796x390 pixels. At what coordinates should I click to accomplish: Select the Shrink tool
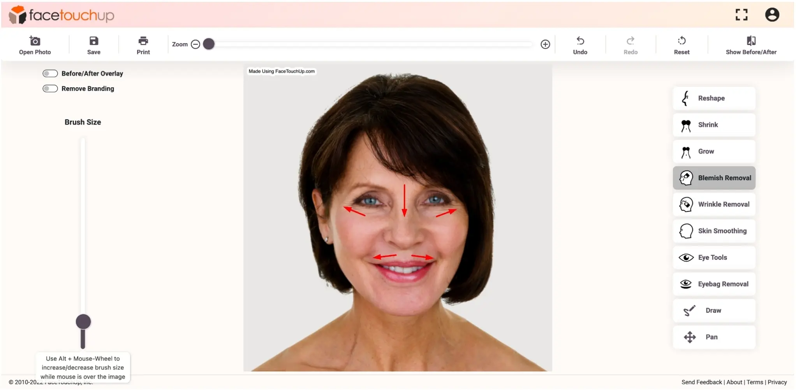click(x=713, y=125)
